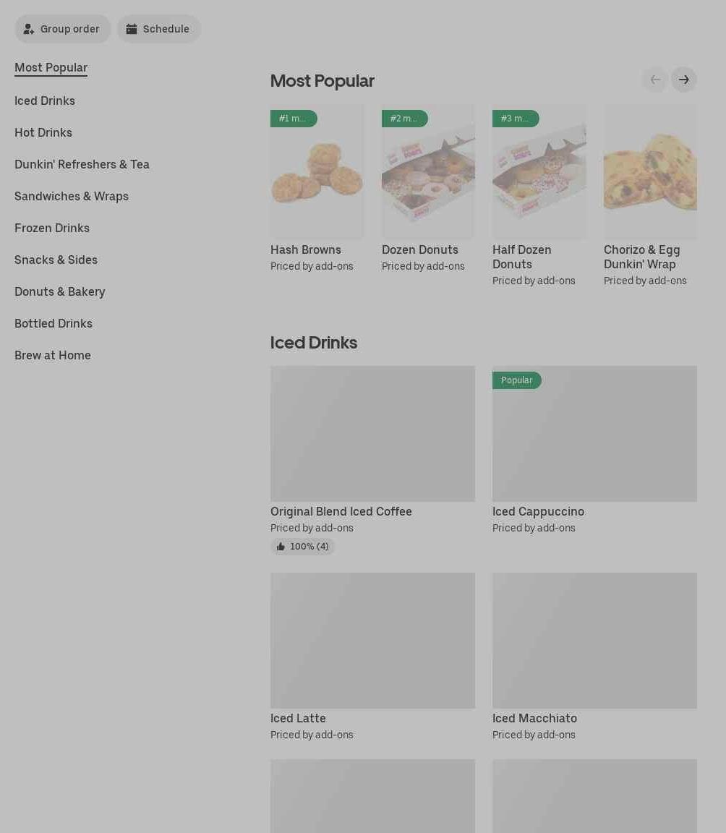Select Iced Drinks in the sidebar menu

45,101
